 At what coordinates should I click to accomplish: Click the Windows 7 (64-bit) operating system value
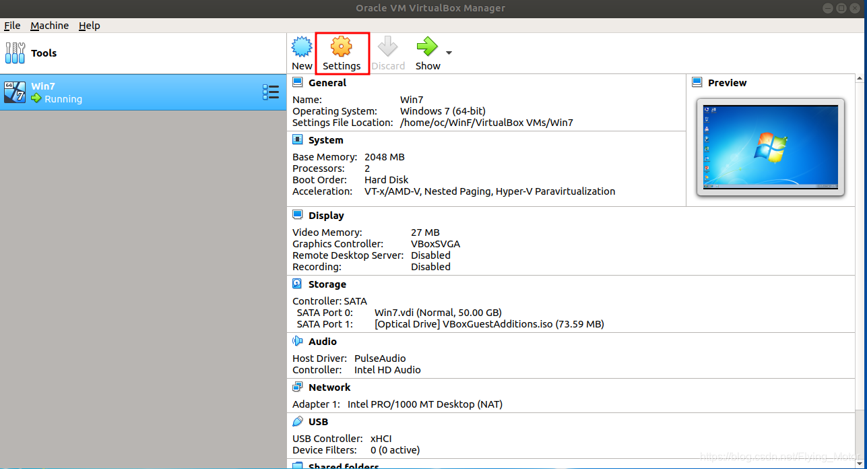pos(443,111)
